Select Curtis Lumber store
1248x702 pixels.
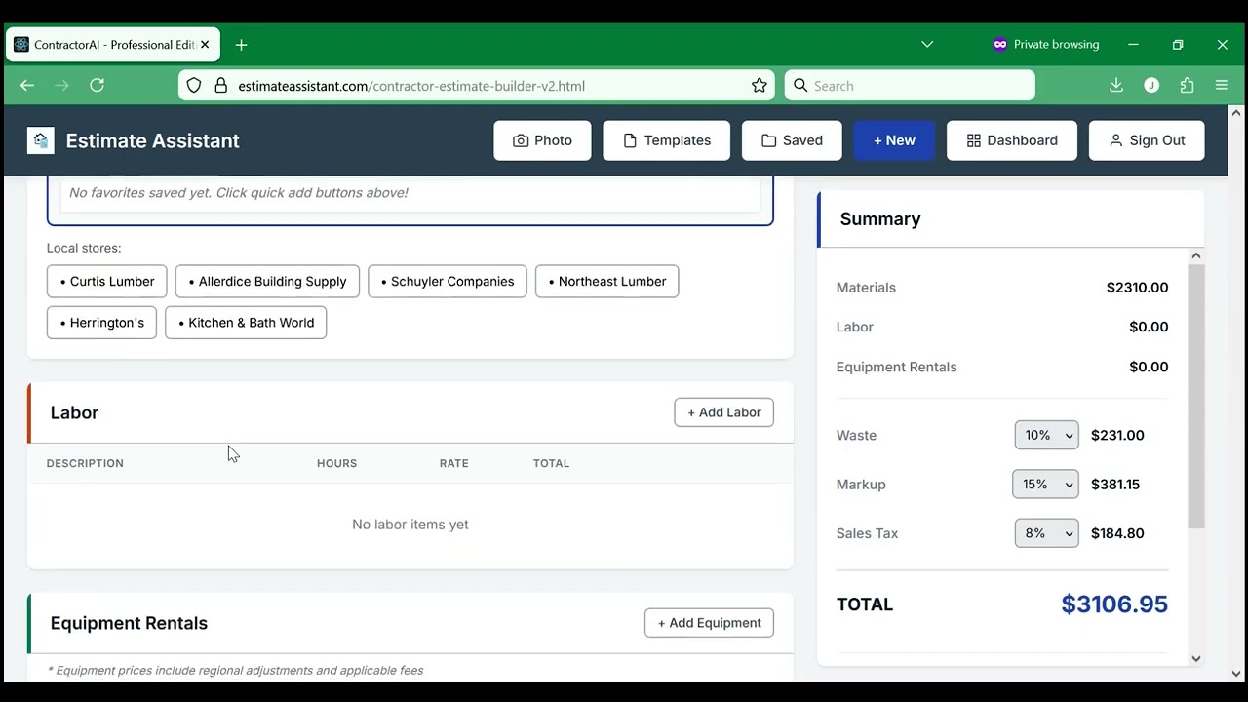point(107,281)
